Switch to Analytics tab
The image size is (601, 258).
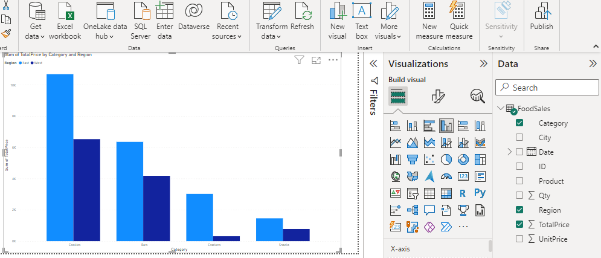click(478, 96)
